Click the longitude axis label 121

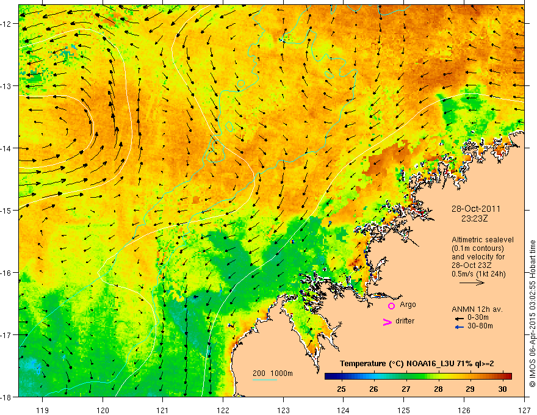(163, 410)
